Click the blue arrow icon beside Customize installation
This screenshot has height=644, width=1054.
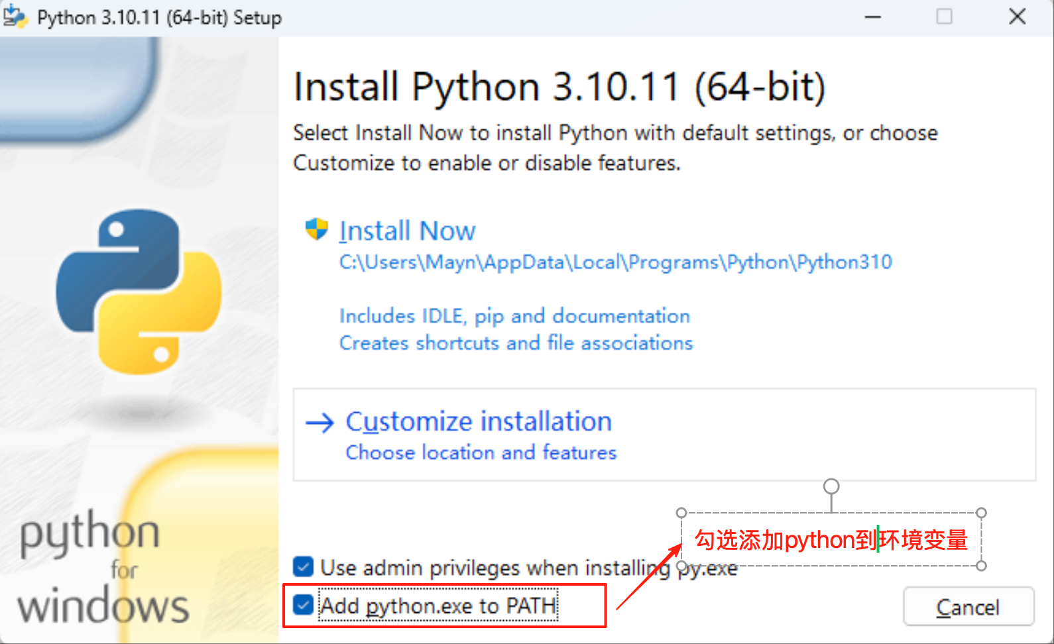(x=319, y=422)
